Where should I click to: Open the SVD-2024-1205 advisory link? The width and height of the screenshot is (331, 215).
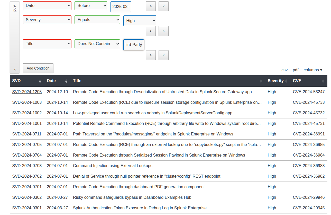coord(27,92)
